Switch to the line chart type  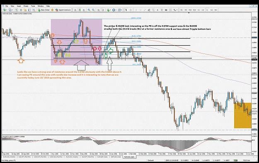coord(84,10)
